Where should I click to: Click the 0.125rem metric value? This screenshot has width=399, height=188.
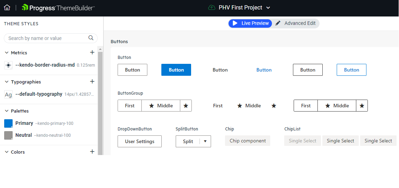[x=86, y=65]
